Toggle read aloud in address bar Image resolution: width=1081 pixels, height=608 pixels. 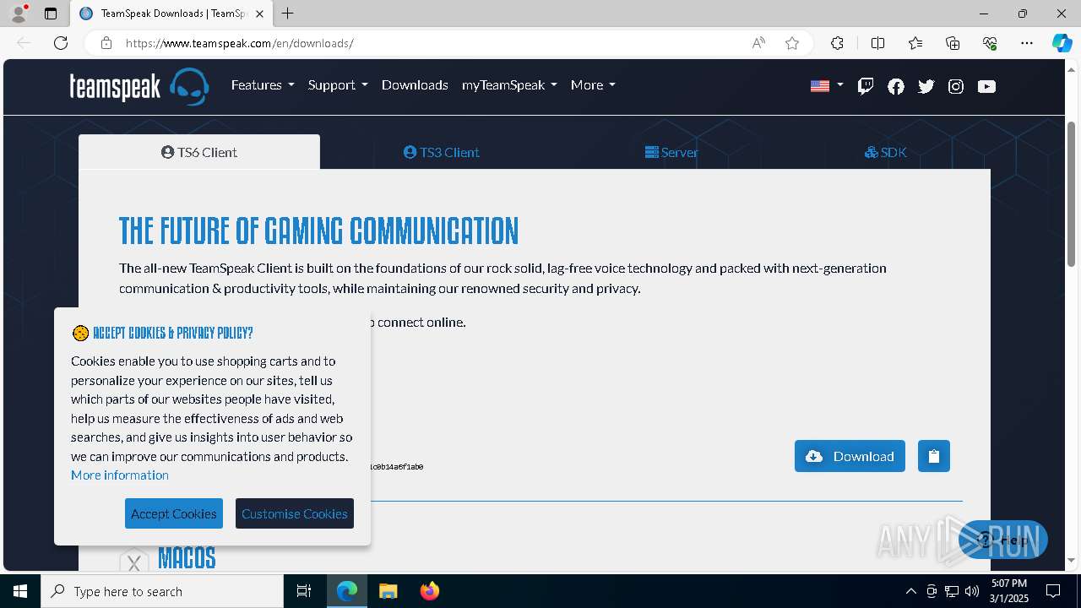[x=758, y=43]
